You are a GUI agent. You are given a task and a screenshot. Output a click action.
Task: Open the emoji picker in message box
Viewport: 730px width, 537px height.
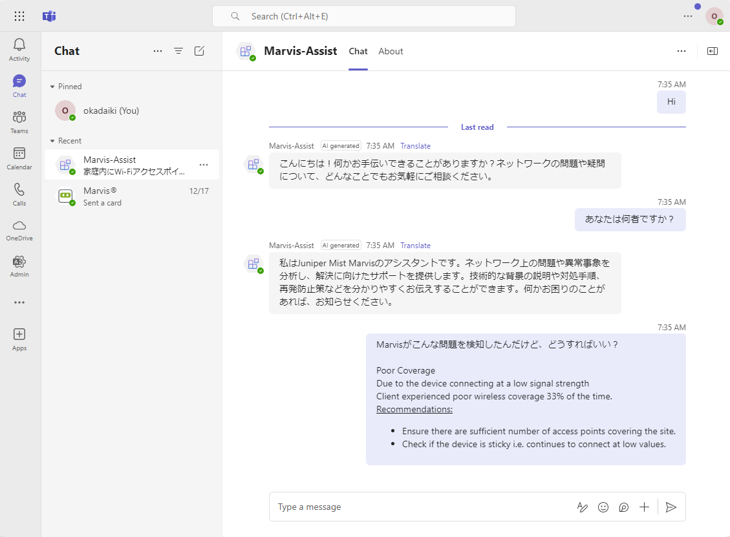[x=603, y=507]
